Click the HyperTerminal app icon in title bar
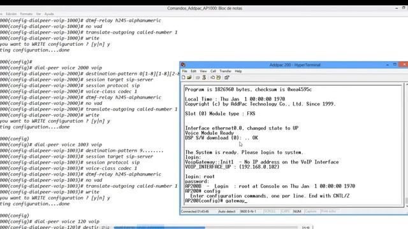Screen dimensions: 408x229 pos(183,65)
